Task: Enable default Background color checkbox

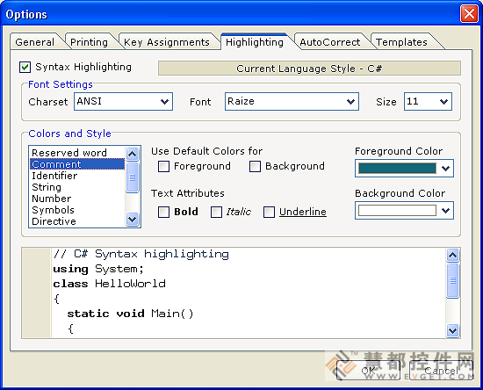Action: (x=255, y=166)
